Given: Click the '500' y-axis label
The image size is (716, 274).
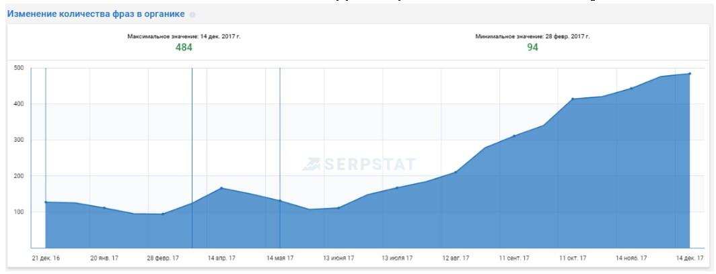Looking at the screenshot, I should [18, 68].
